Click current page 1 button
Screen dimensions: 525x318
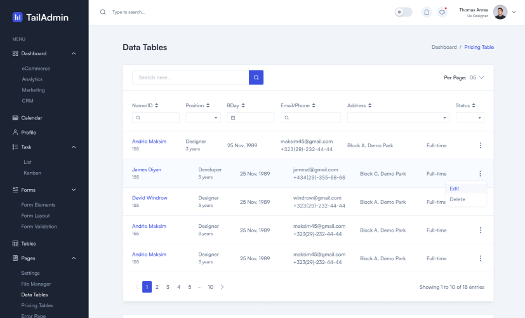click(147, 287)
